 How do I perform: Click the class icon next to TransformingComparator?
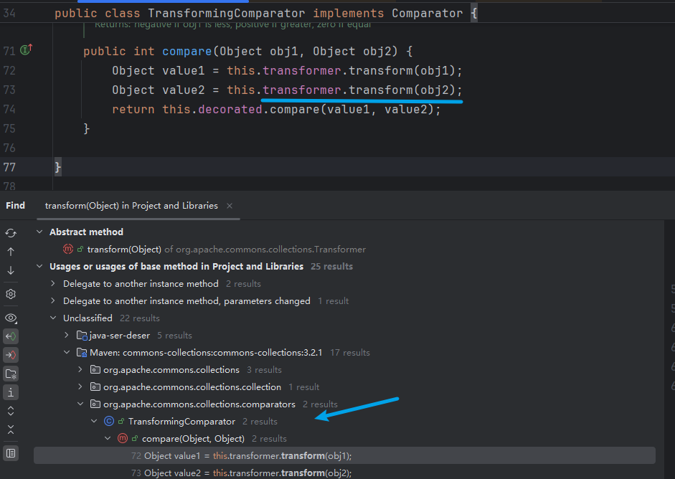pos(109,422)
